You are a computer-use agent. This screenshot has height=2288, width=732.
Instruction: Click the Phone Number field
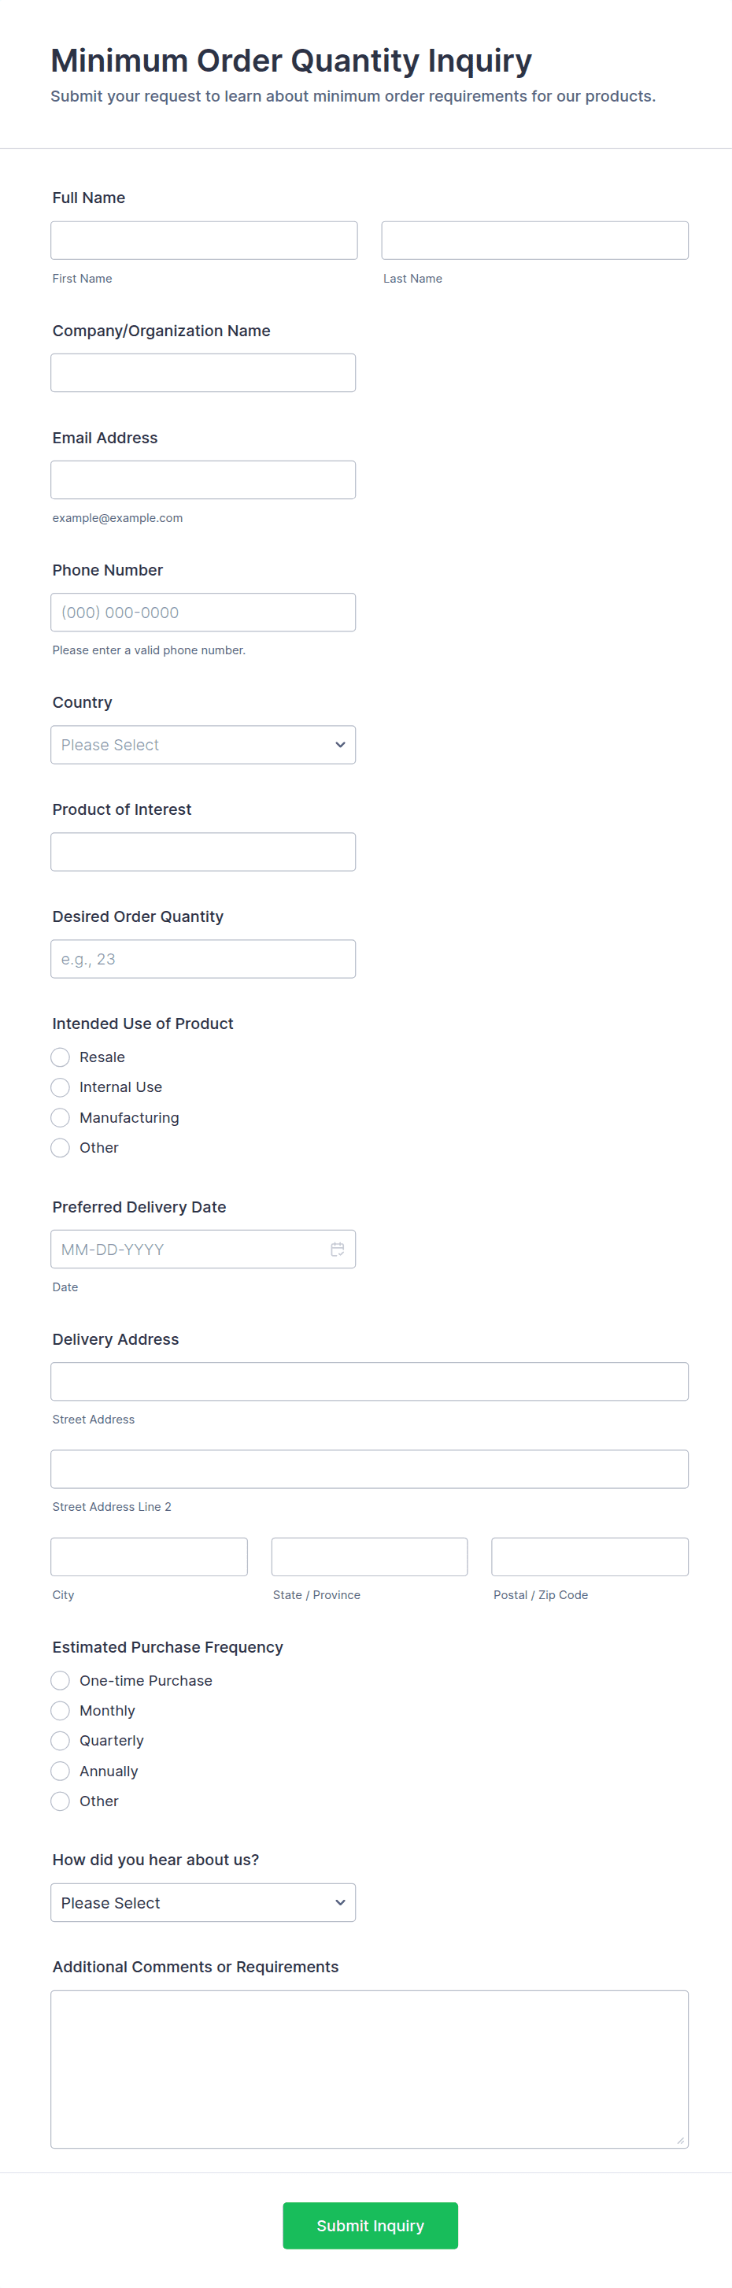(x=202, y=612)
